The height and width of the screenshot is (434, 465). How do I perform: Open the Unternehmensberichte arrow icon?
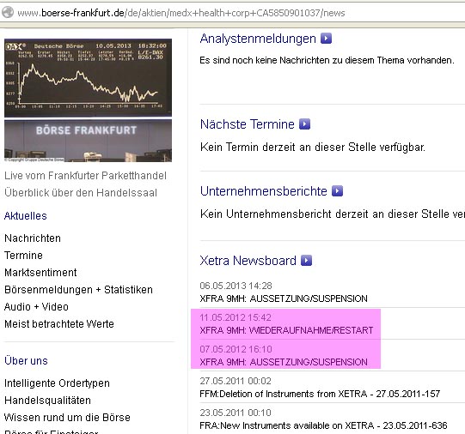click(x=337, y=190)
